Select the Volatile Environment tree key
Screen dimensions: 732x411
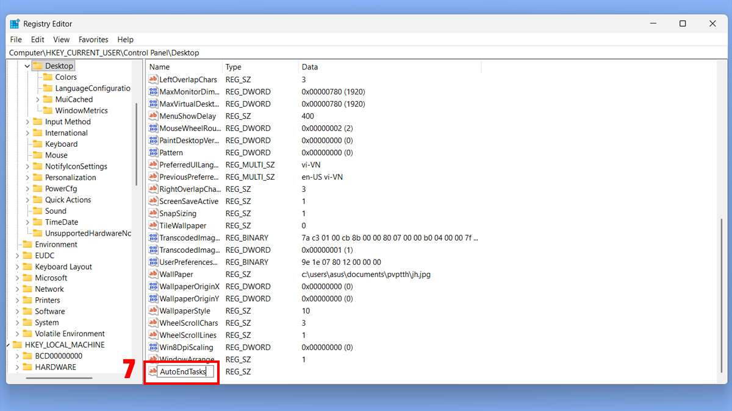(x=70, y=334)
